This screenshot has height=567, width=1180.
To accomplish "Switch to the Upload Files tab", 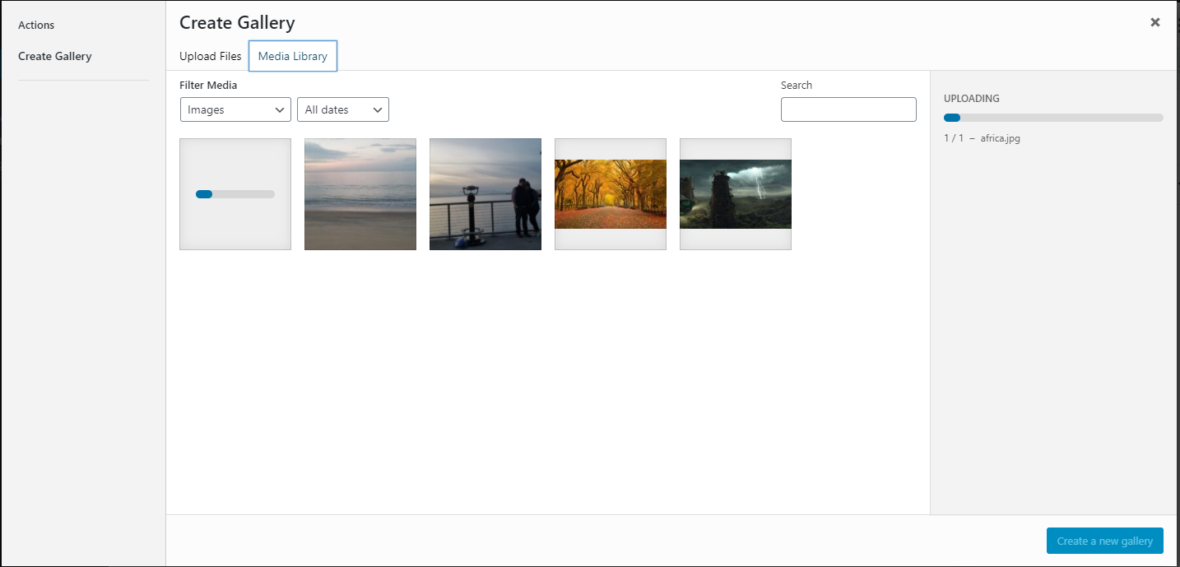I will 211,56.
